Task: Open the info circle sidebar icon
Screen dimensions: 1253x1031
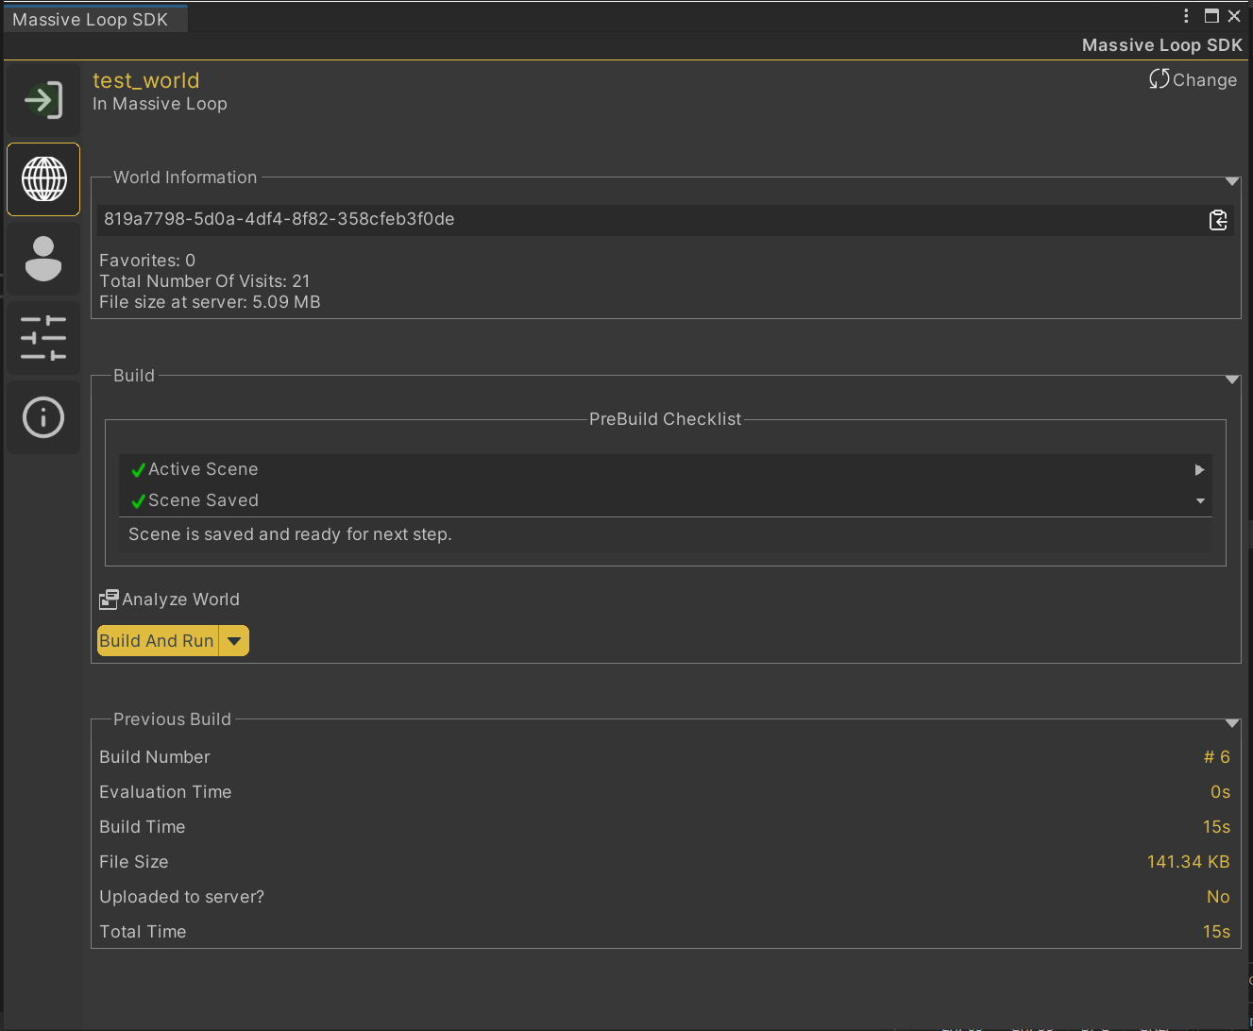Action: 43,417
